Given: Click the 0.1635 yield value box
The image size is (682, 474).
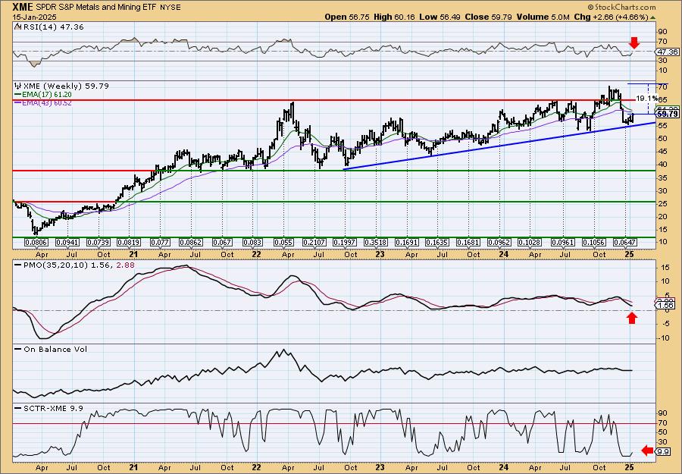Looking at the screenshot, I should pos(437,242).
